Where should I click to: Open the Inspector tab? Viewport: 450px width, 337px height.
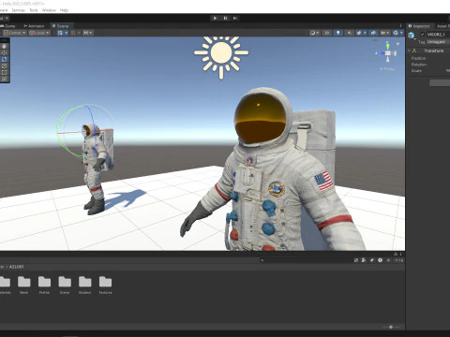(x=419, y=26)
